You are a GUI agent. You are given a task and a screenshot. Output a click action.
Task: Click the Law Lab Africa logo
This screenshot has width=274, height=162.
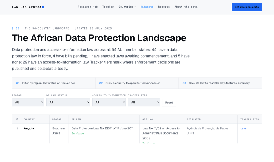coord(28,7)
